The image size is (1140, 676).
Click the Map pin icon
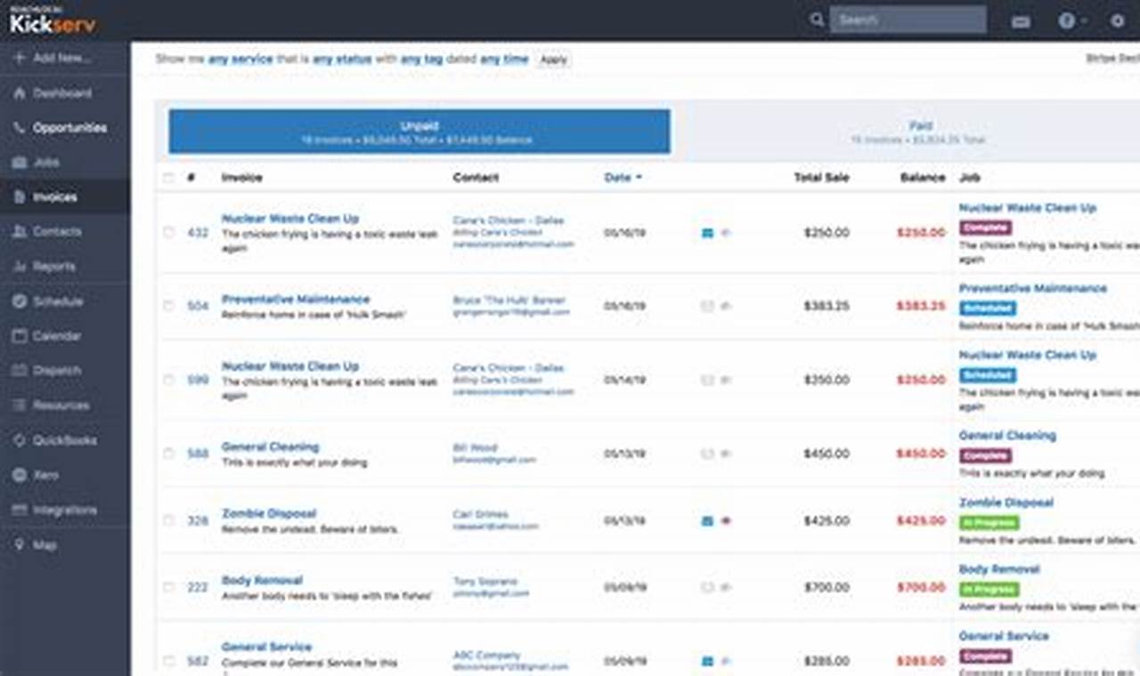pyautogui.click(x=20, y=544)
